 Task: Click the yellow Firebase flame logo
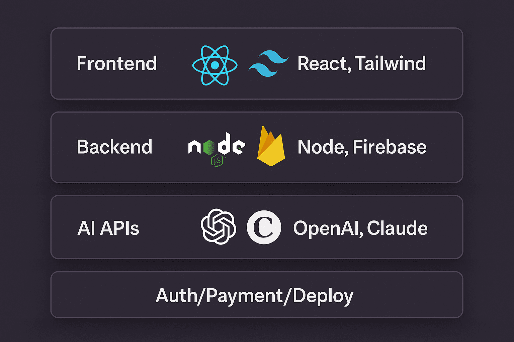tap(271, 147)
